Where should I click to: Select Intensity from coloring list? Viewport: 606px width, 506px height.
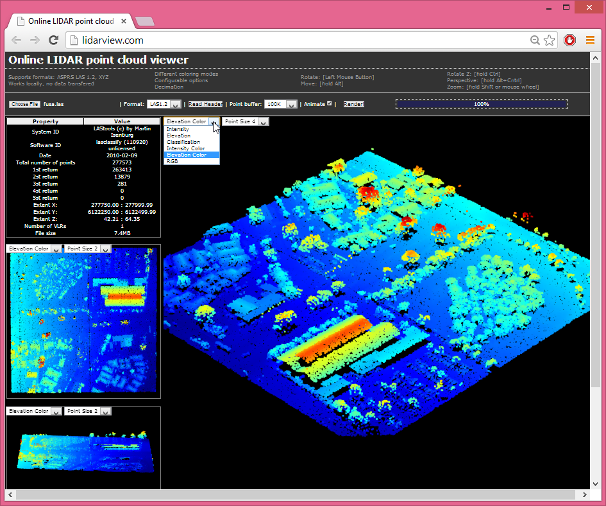(x=178, y=129)
